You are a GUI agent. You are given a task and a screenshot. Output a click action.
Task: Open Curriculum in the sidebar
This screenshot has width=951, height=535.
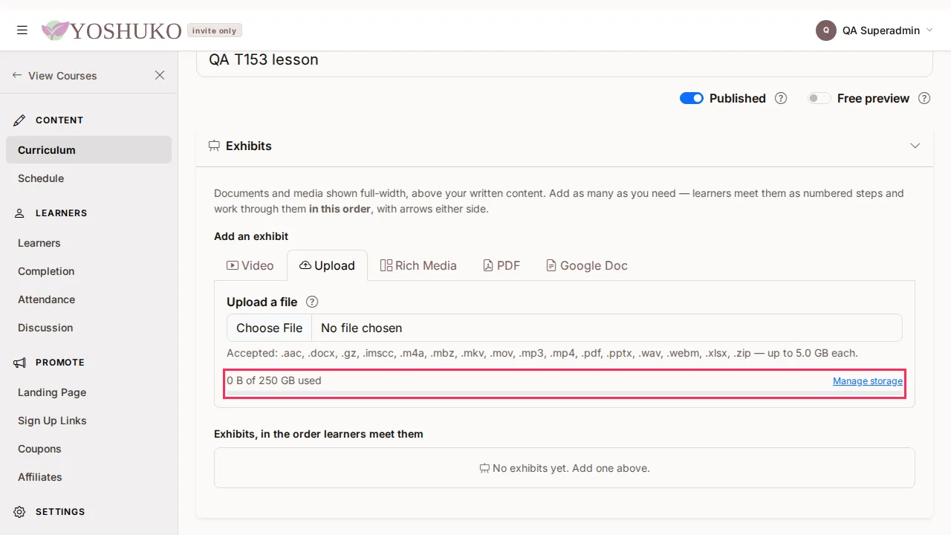click(x=88, y=150)
